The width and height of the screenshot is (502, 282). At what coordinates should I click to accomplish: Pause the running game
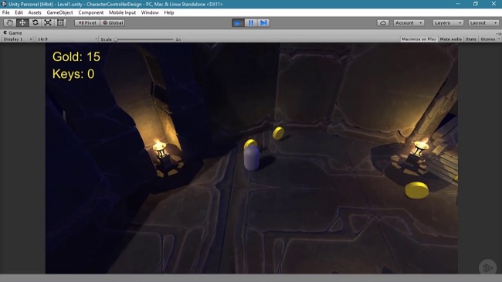[x=251, y=22]
